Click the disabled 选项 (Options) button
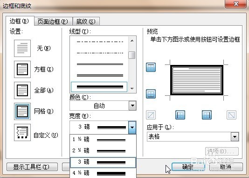The image size is (249, 178). 222,151
